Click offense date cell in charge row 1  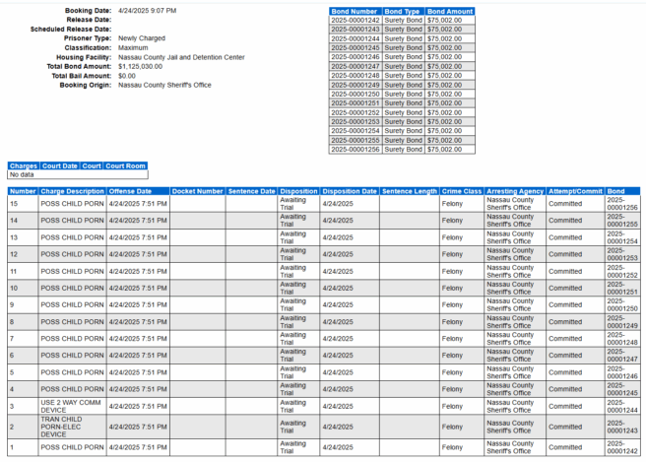click(x=138, y=447)
